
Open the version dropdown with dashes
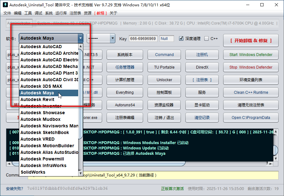[101, 38]
